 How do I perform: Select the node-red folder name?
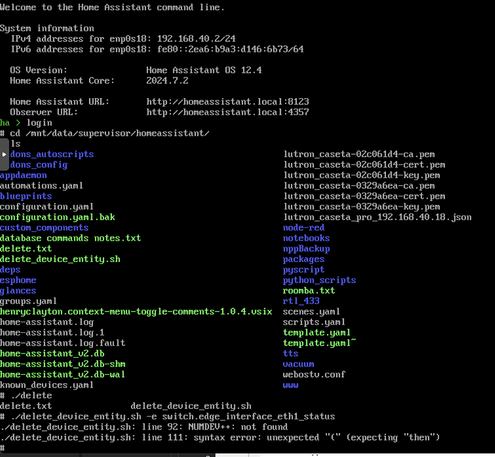303,227
